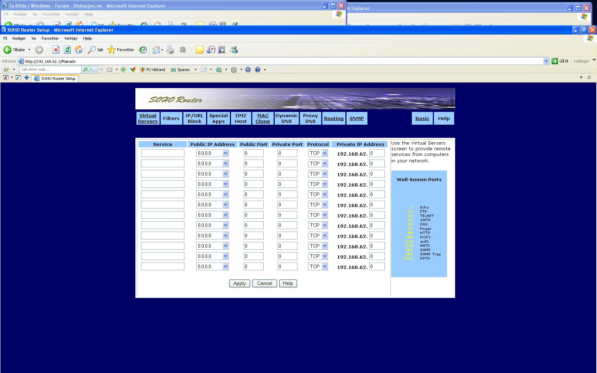This screenshot has width=597, height=373.
Task: Click the first row Public Port field
Action: coord(254,153)
